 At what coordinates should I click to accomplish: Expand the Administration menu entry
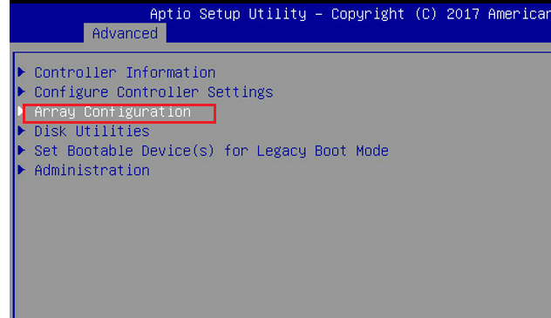(92, 171)
